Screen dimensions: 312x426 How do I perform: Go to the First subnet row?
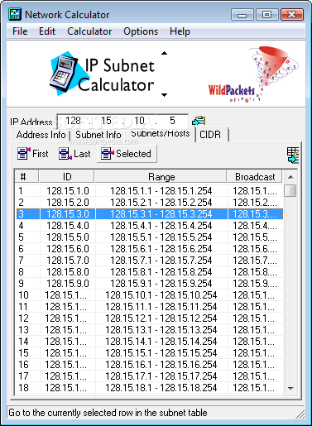pyautogui.click(x=32, y=153)
